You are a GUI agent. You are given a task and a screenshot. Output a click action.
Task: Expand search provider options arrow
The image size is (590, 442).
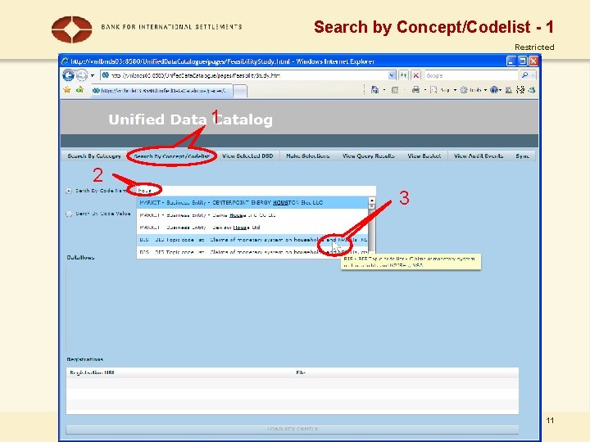pyautogui.click(x=533, y=75)
